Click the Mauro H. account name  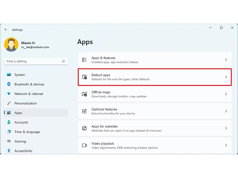(28, 43)
